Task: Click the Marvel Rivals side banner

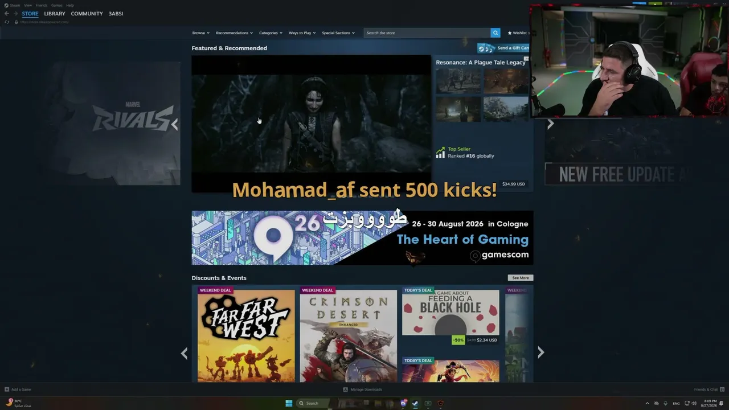Action: point(113,124)
